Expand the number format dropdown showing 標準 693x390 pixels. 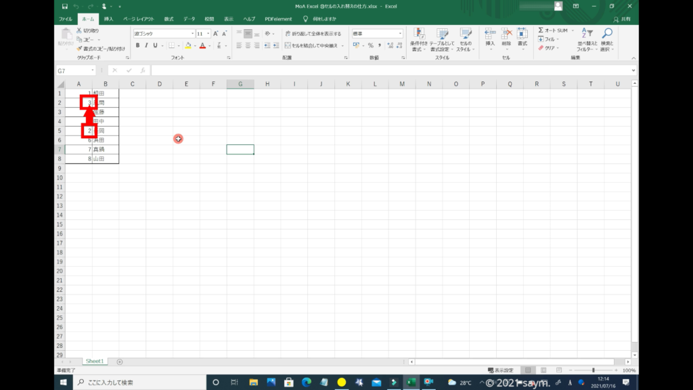click(400, 33)
